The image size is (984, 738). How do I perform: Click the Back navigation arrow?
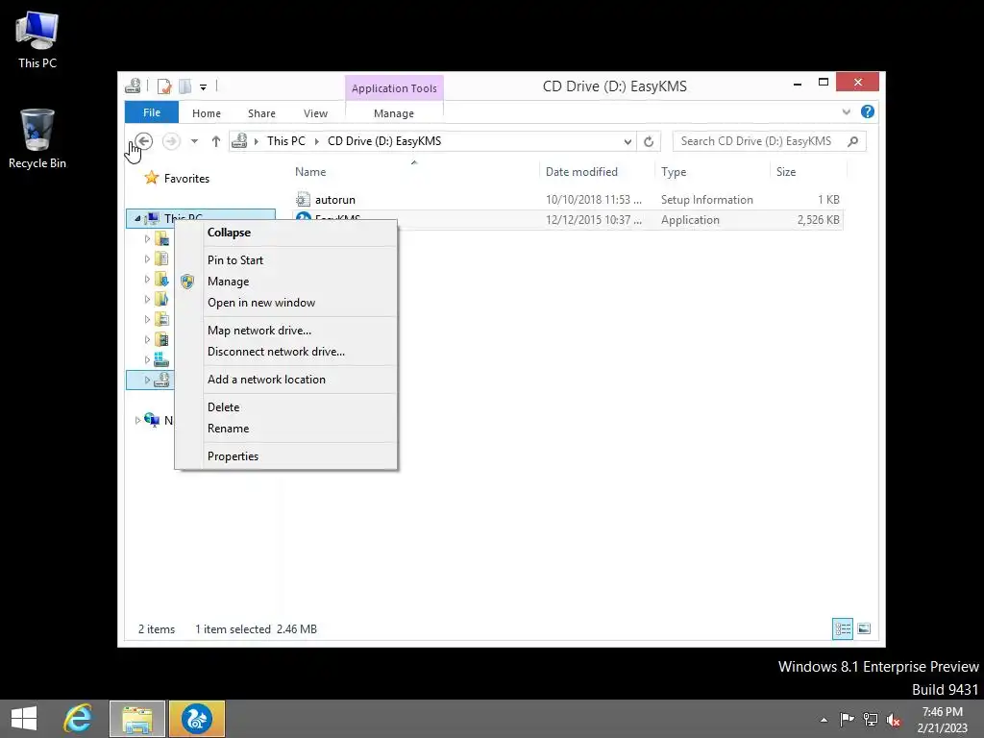[144, 141]
